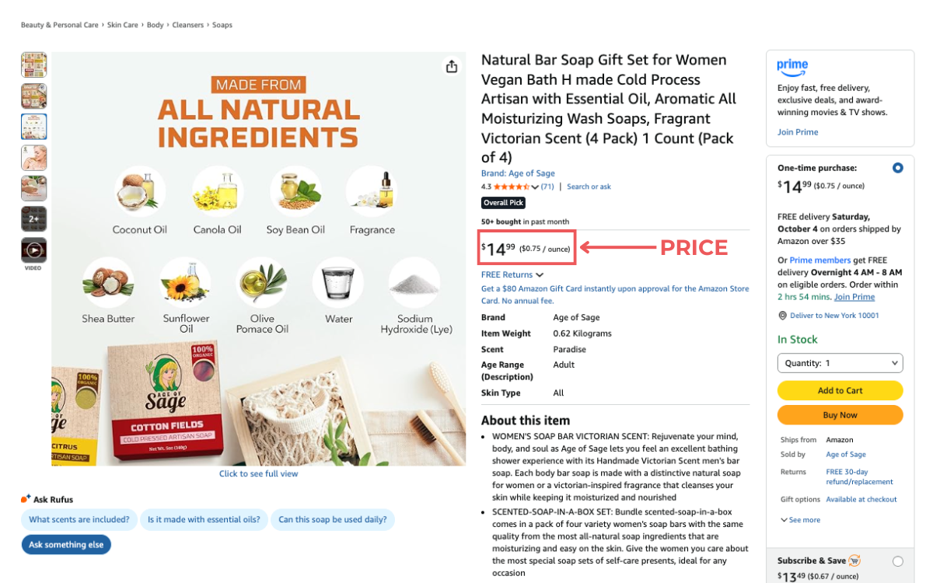The width and height of the screenshot is (933, 583).
Task: Click the share icon on product image
Action: [452, 67]
